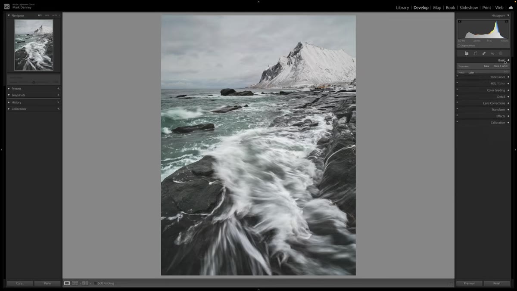Image resolution: width=517 pixels, height=291 pixels.
Task: Toggle the Detail panel switch
Action: [x=458, y=96]
